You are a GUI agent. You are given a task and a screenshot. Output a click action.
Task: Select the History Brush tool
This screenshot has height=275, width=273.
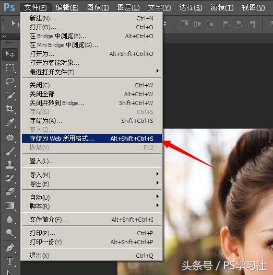10,178
